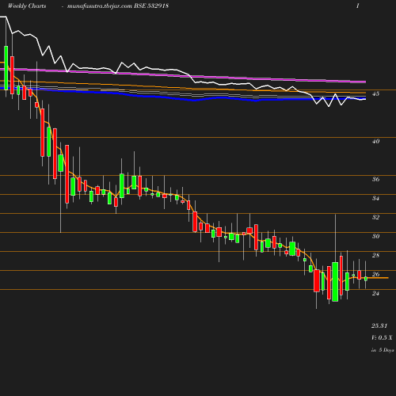Click the 25.31 last price value

[x=379, y=326]
